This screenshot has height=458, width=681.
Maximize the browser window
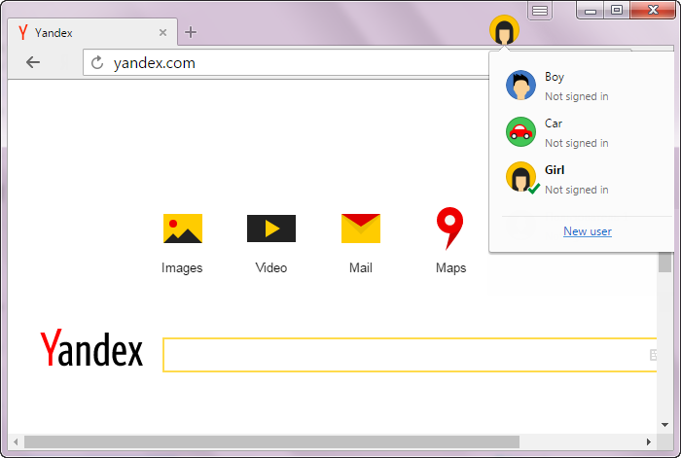[x=616, y=10]
